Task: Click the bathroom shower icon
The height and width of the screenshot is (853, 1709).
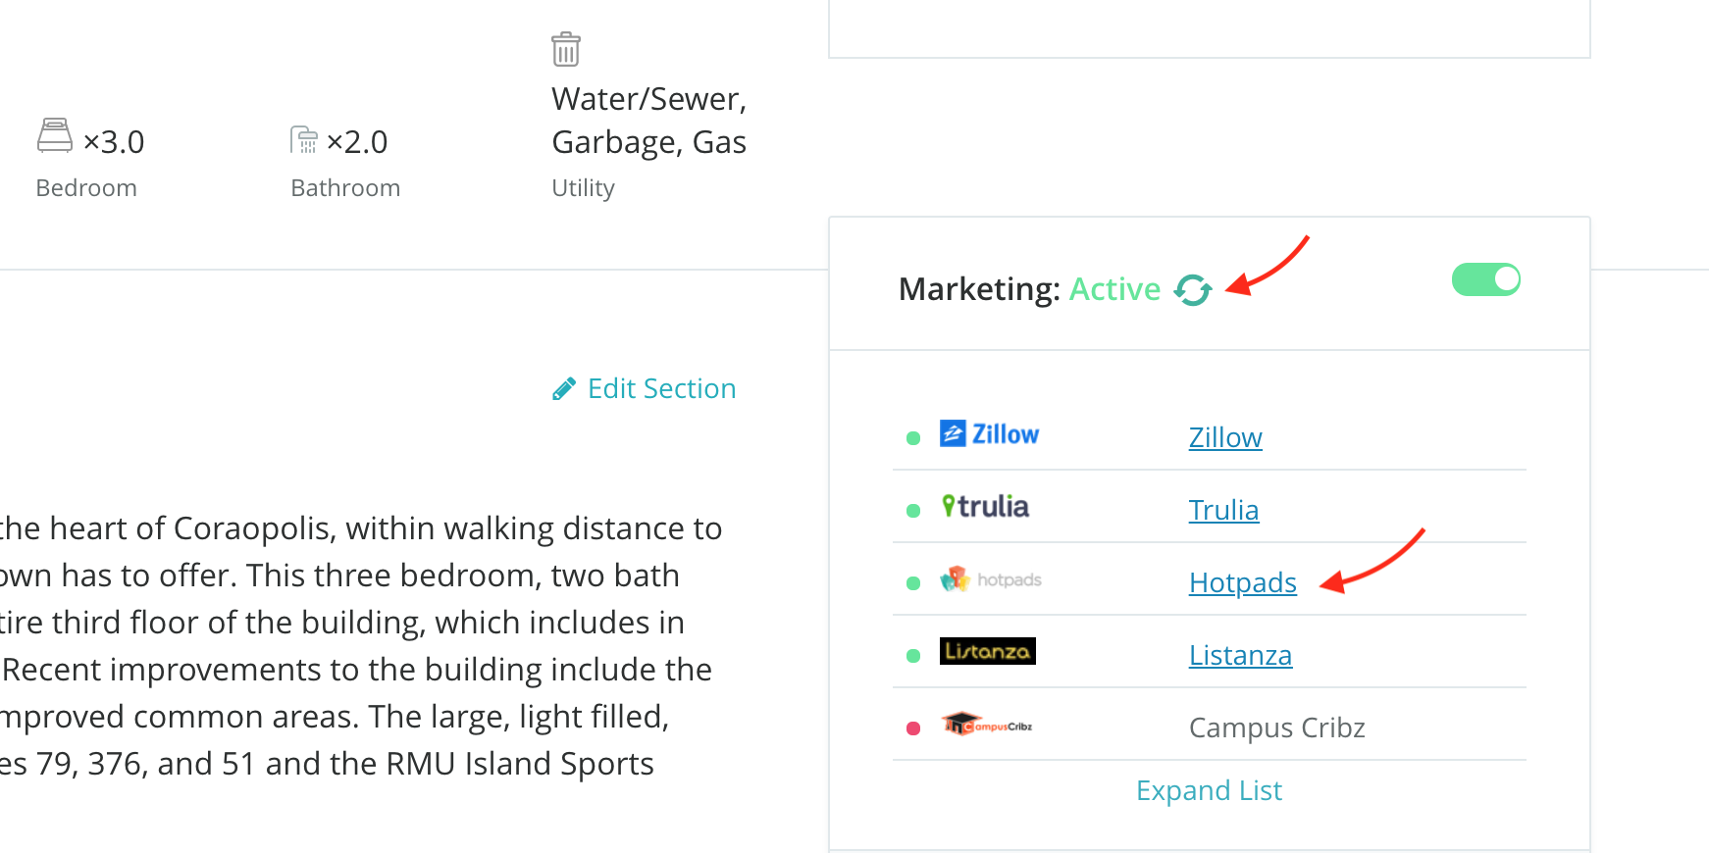Action: click(x=304, y=139)
